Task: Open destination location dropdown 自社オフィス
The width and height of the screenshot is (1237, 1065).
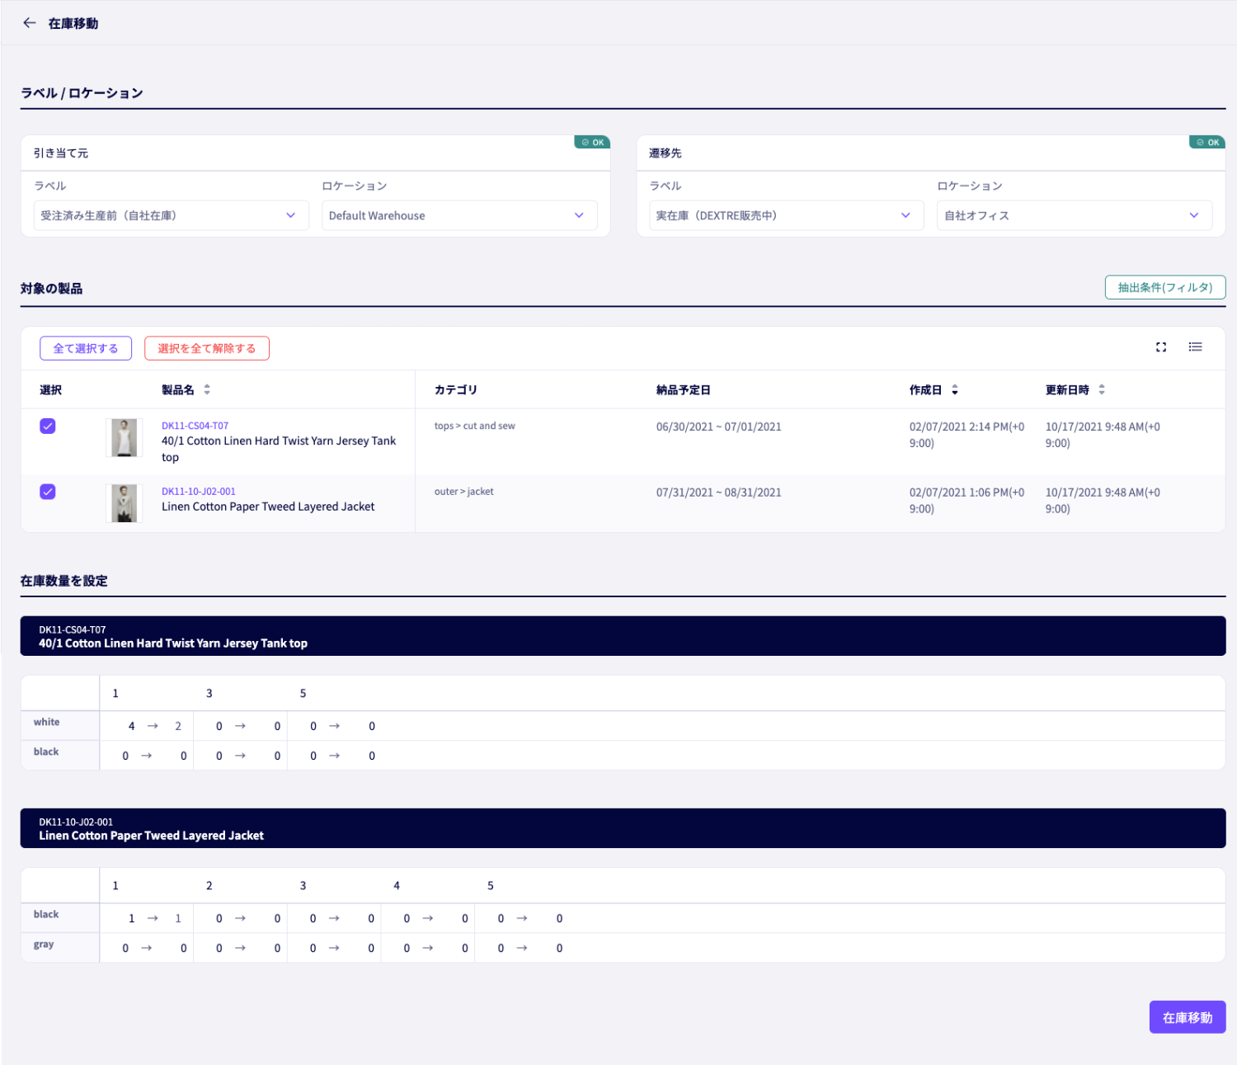Action: click(1075, 215)
